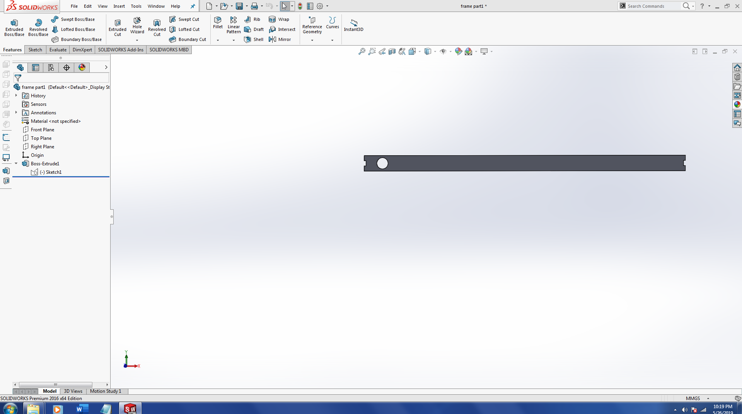Click the Rebuild traffic light icon
Viewport: 742px width, 414px height.
(x=300, y=6)
